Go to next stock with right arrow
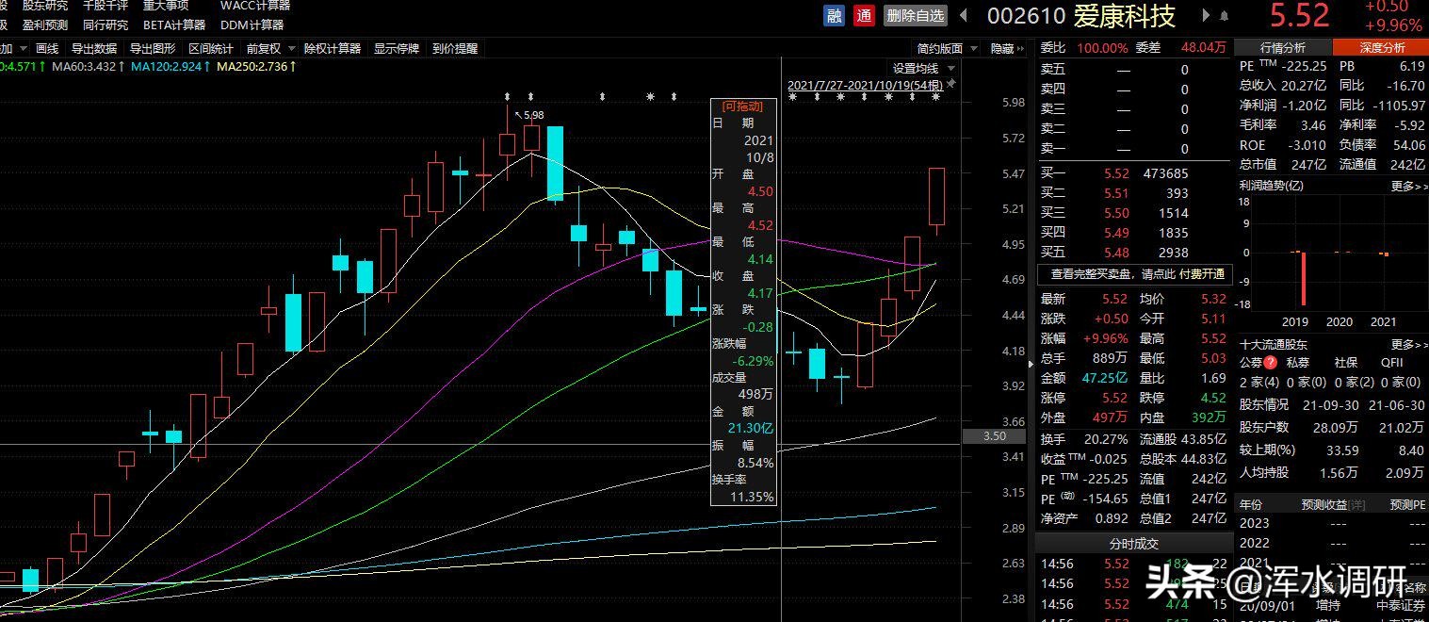The height and width of the screenshot is (622, 1429). 1206,15
